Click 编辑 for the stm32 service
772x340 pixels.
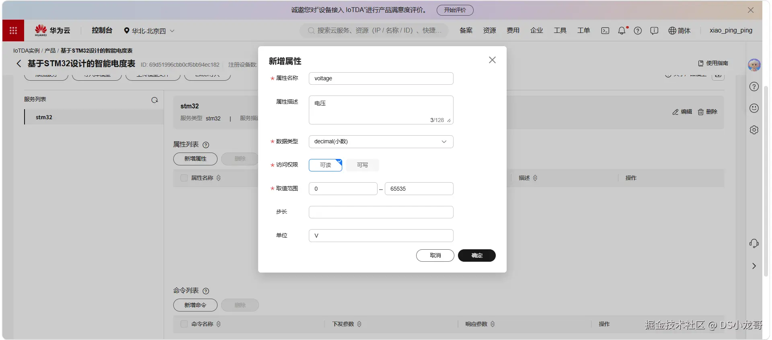[x=682, y=112]
